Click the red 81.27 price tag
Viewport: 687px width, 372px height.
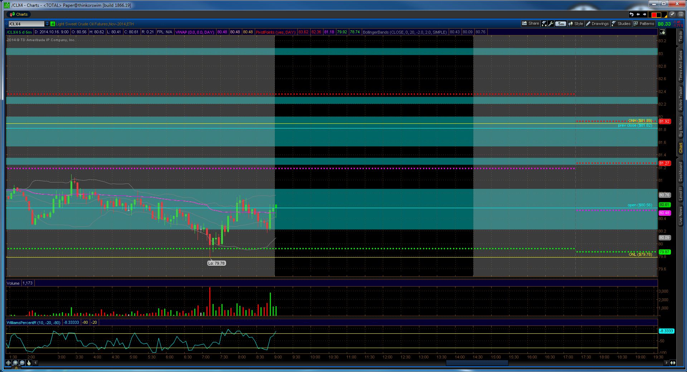click(x=664, y=163)
